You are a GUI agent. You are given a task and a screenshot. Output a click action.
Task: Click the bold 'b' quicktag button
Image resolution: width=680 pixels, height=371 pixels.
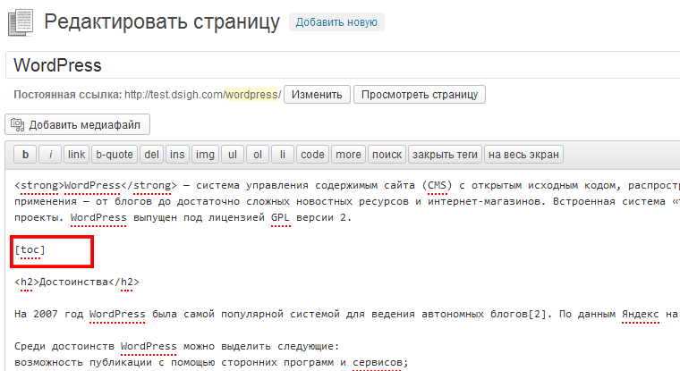pos(25,155)
